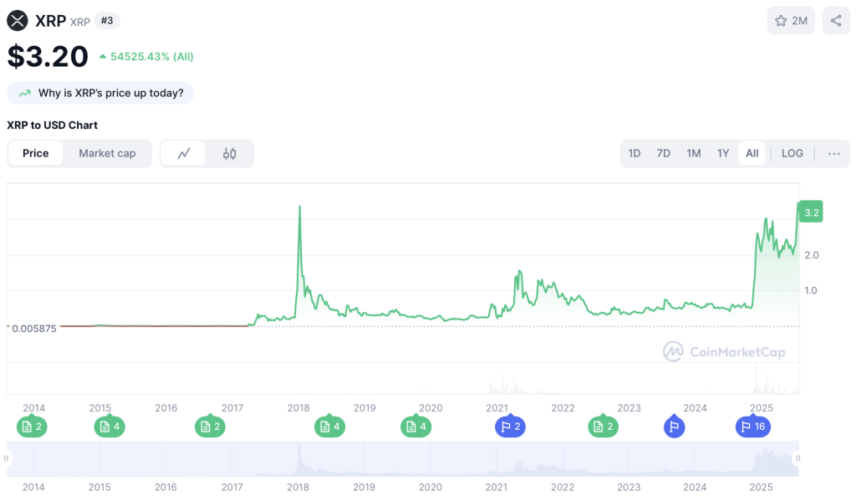Open "Why is XRP's price up today?"
The image size is (856, 501).
tap(100, 93)
